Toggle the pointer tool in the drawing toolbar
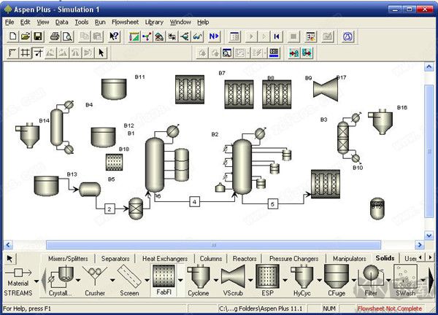Image resolution: width=438 pixels, height=315 pixels. (101, 52)
